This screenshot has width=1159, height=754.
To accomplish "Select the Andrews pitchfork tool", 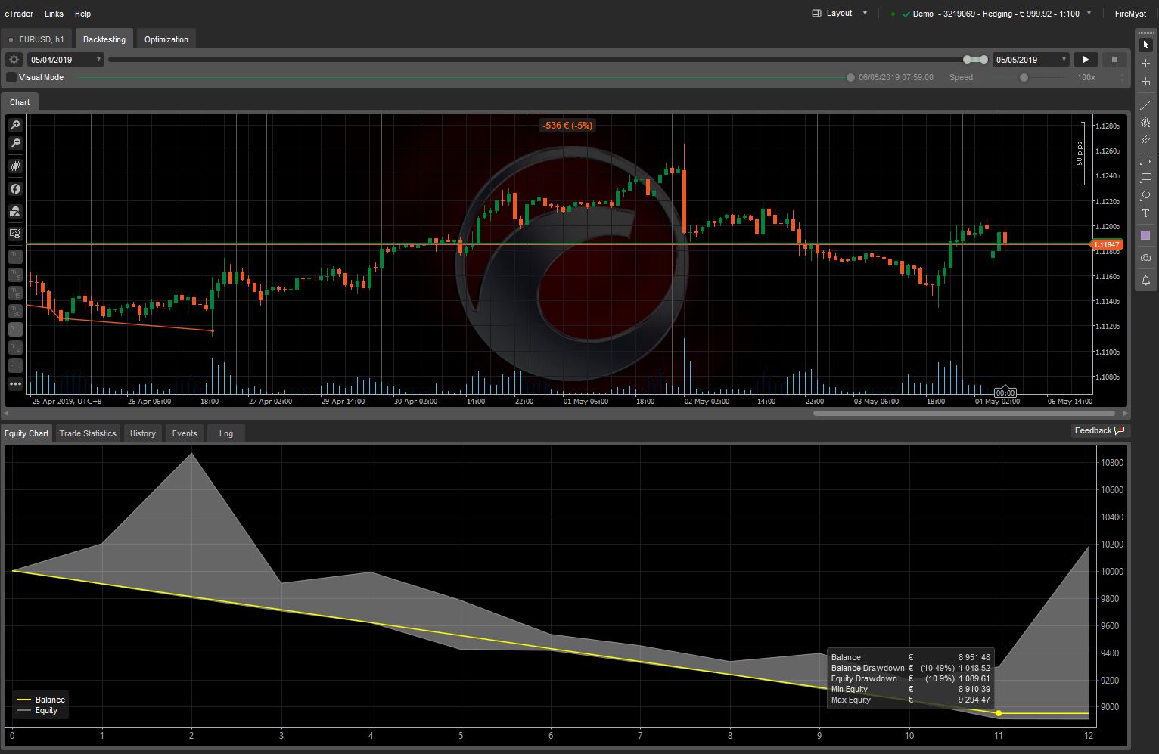I will tap(1145, 141).
